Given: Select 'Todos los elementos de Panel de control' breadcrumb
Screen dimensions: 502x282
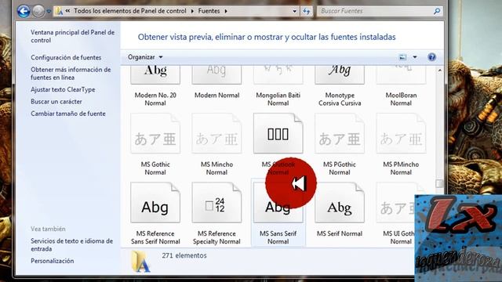Looking at the screenshot, I should (130, 11).
